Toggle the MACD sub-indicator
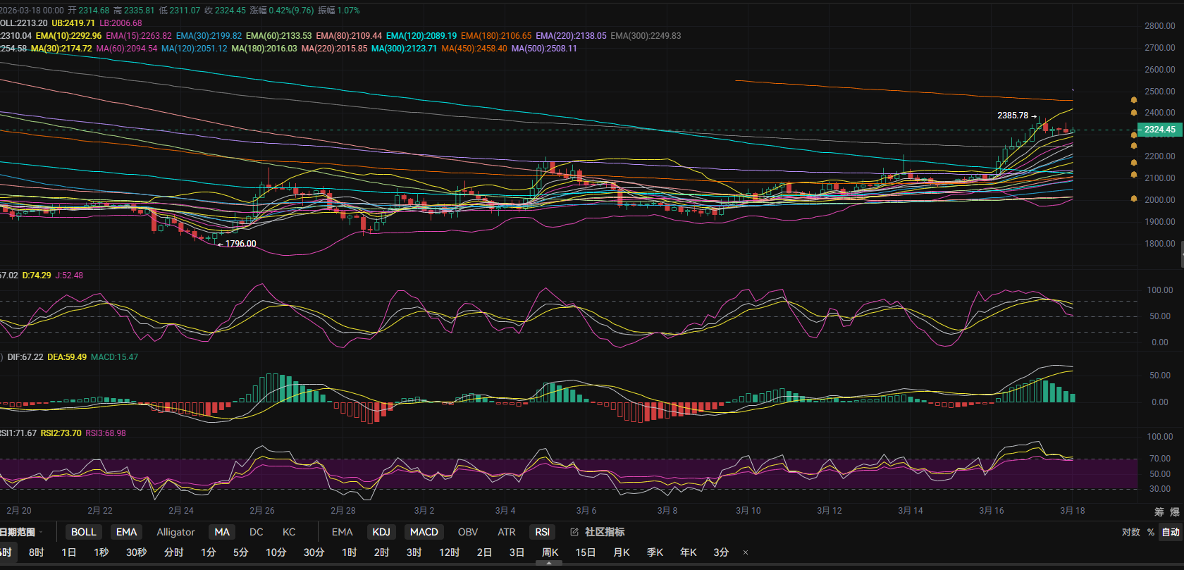1184x570 pixels. [x=424, y=532]
